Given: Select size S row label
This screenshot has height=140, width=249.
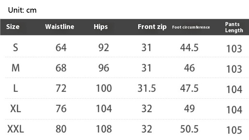Looking at the screenshot, I should [16, 47].
